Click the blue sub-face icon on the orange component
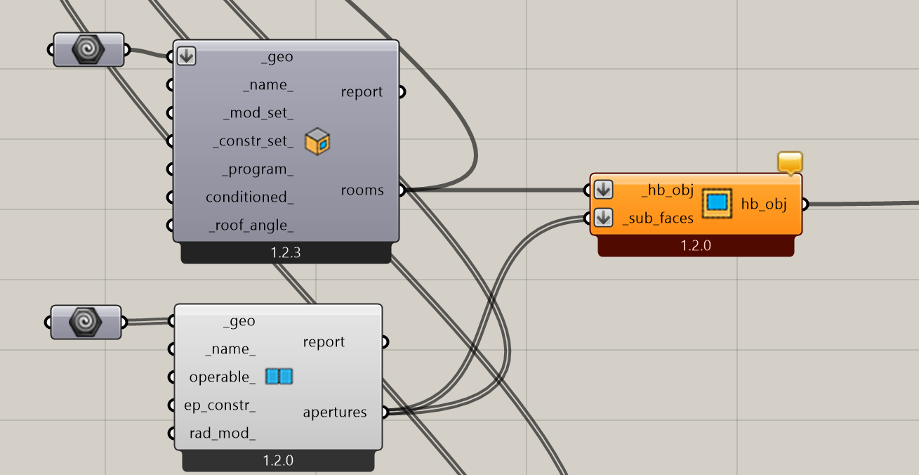 (717, 203)
